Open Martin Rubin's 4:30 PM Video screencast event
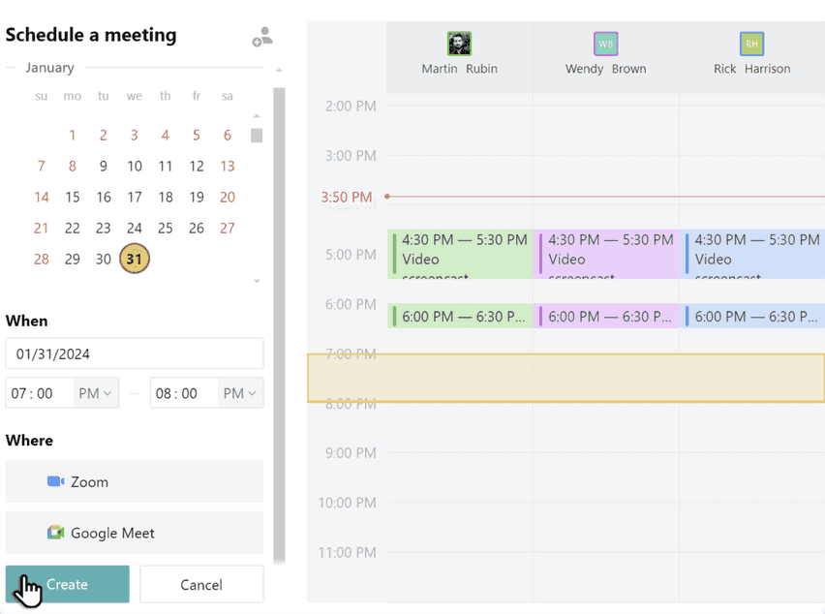 (461, 254)
